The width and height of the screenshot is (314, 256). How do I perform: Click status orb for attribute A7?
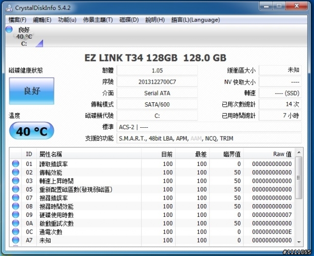(16, 240)
